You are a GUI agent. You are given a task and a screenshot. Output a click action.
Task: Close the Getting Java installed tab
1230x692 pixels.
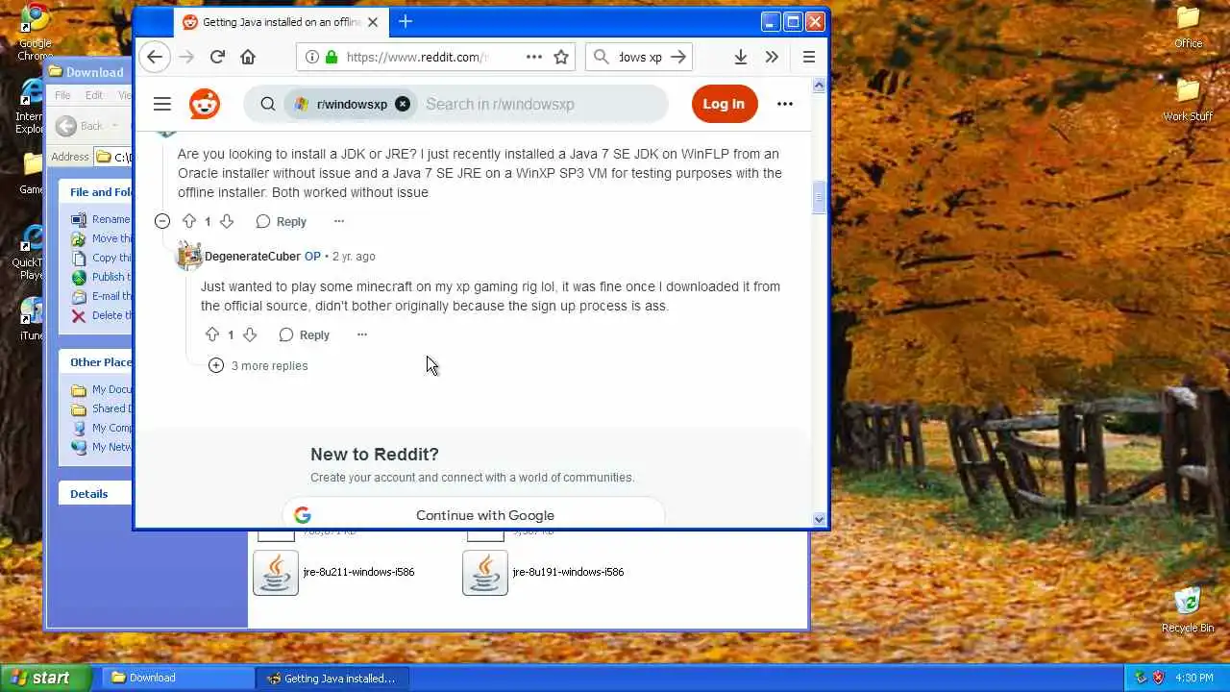373,22
